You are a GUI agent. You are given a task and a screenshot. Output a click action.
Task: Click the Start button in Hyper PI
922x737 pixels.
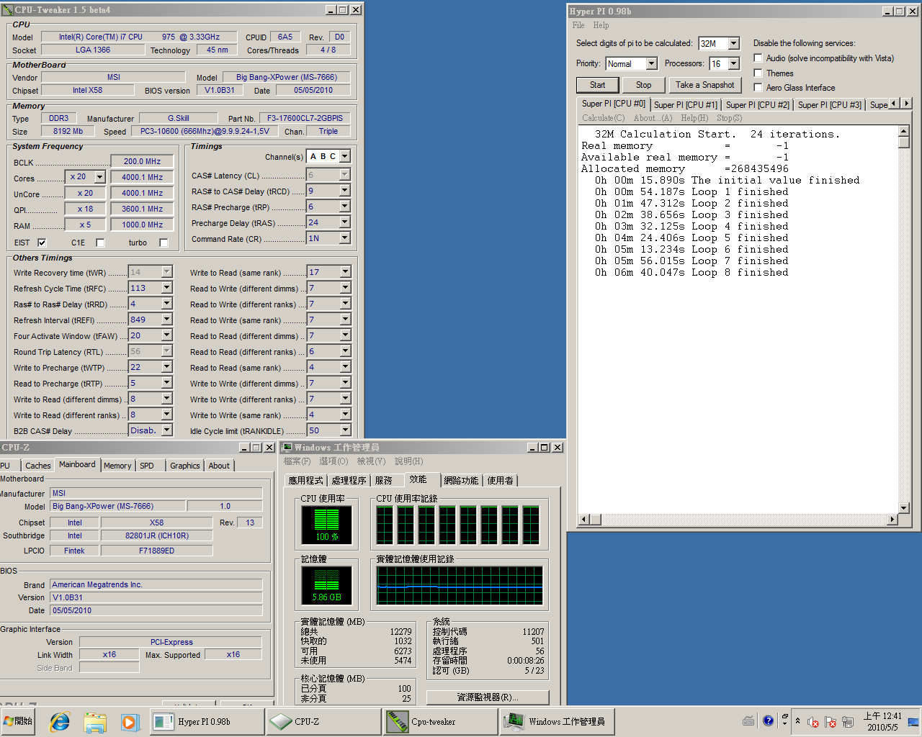click(597, 85)
